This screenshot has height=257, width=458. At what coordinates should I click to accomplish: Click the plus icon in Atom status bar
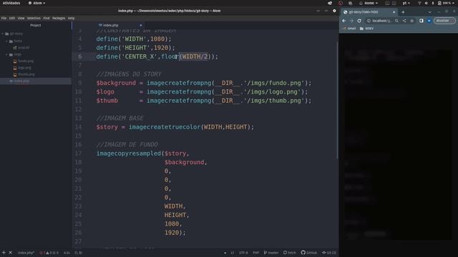(4, 253)
